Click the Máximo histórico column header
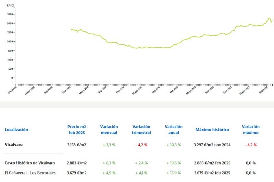This screenshot has height=182, width=274. coord(212,130)
